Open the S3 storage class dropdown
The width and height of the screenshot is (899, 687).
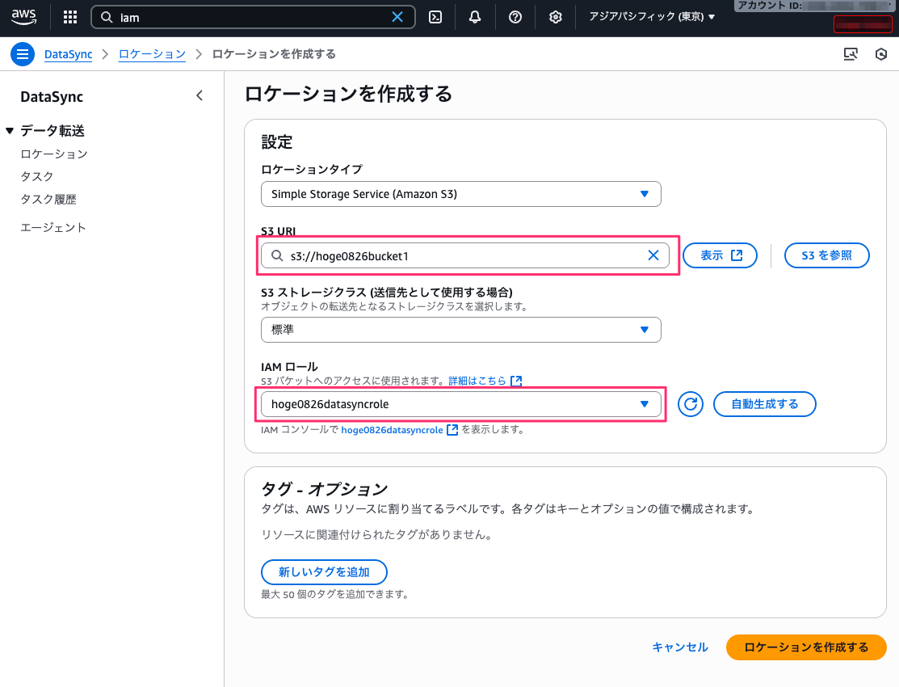pos(460,330)
